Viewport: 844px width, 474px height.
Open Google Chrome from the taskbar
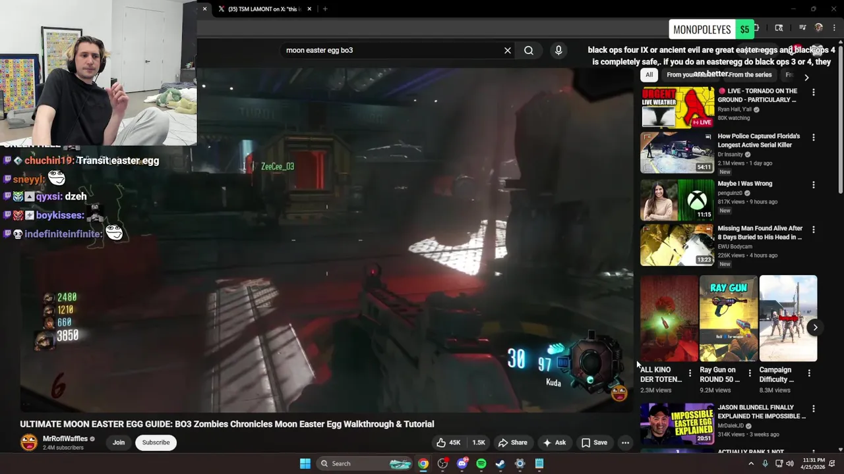423,463
